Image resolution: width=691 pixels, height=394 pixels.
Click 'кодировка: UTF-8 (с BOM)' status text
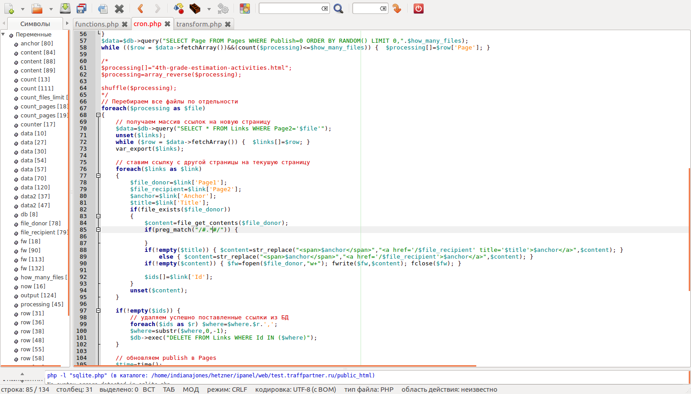click(x=296, y=390)
